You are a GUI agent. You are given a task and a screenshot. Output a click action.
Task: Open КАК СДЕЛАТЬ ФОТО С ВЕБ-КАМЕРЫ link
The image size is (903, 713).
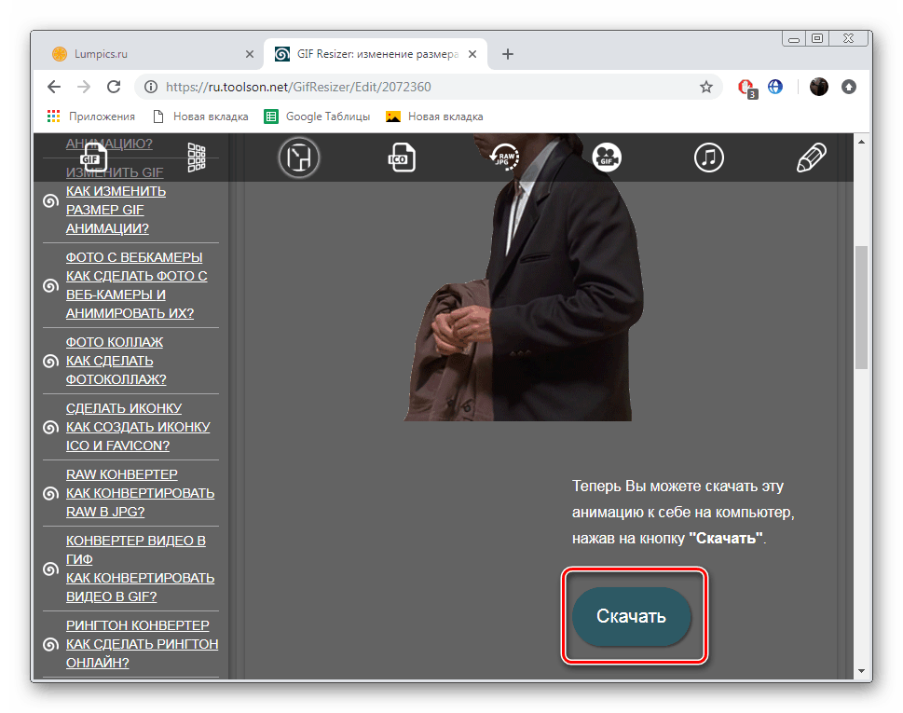[x=136, y=295]
